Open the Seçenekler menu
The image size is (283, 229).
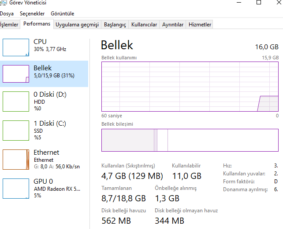coord(32,14)
